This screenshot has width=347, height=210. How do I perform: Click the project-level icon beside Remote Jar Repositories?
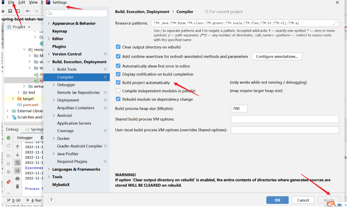(x=105, y=92)
